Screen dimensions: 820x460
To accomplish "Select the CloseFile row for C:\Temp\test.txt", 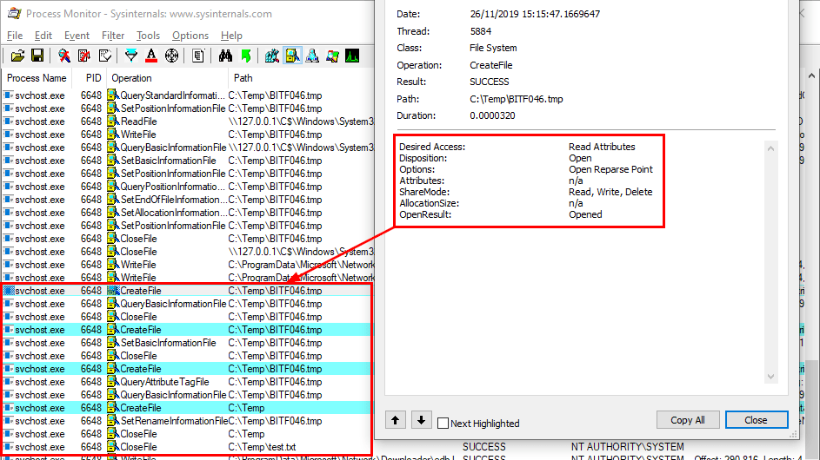I will pyautogui.click(x=189, y=448).
